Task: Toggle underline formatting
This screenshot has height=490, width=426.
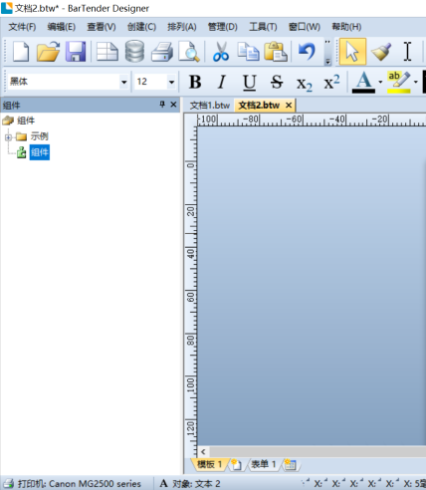Action: click(250, 83)
